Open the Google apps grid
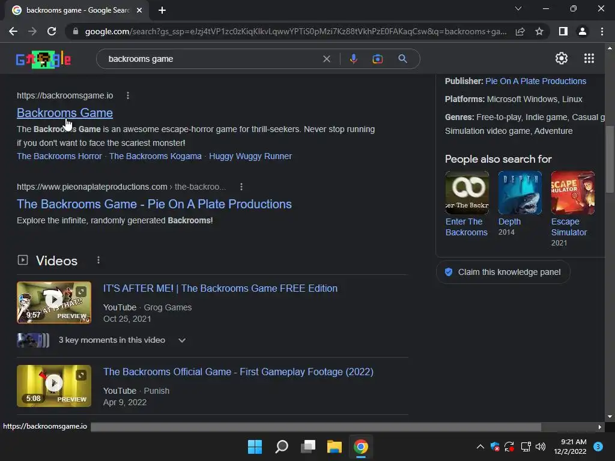615x461 pixels. pyautogui.click(x=589, y=58)
